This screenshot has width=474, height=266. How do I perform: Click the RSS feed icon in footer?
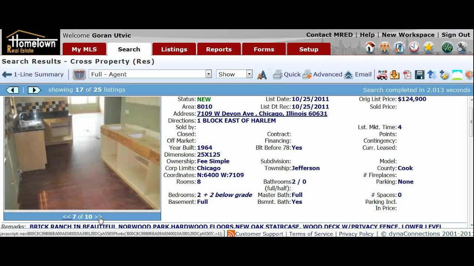tap(231, 233)
